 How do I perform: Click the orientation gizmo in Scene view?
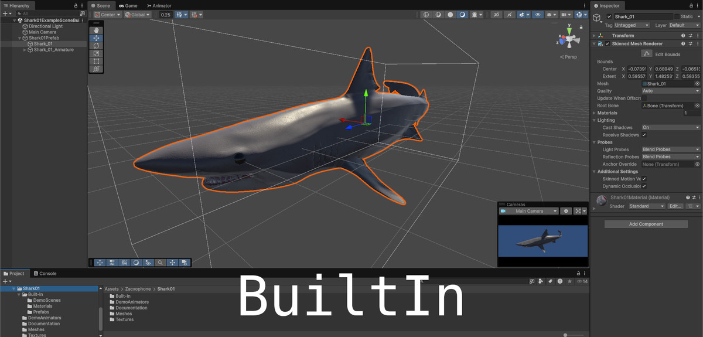click(x=568, y=40)
